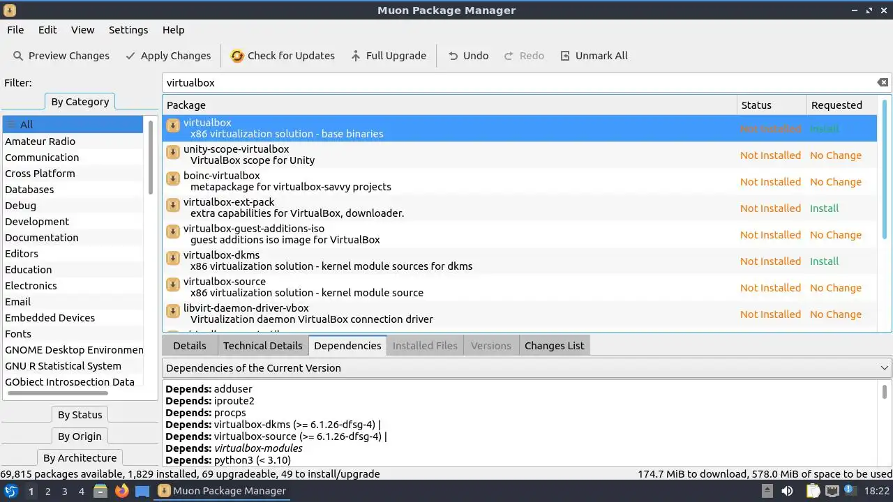Select the By Category filter tab
893x502 pixels.
80,102
